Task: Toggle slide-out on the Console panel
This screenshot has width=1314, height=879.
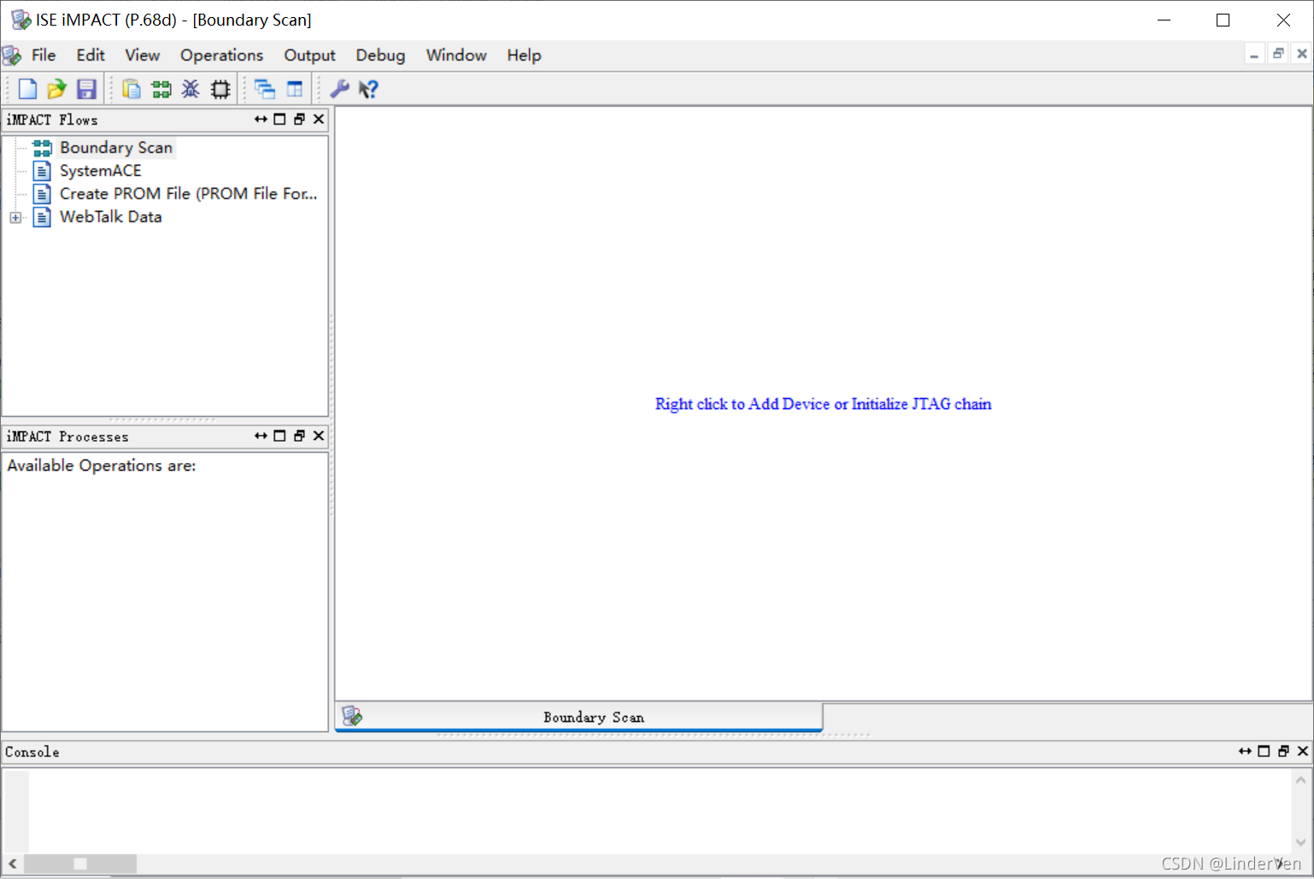Action: tap(1245, 751)
